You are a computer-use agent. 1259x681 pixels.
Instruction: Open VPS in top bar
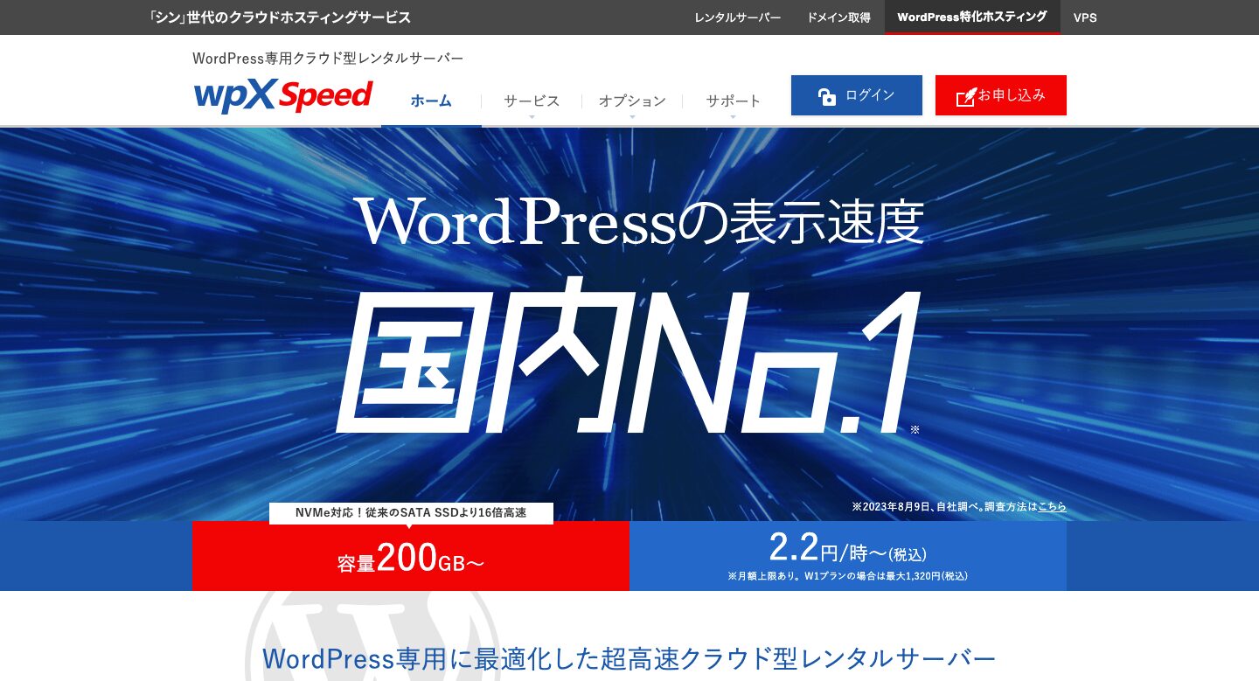click(x=1085, y=17)
